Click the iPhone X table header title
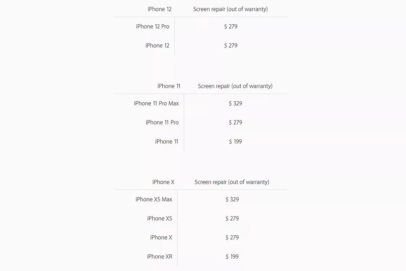 click(163, 182)
